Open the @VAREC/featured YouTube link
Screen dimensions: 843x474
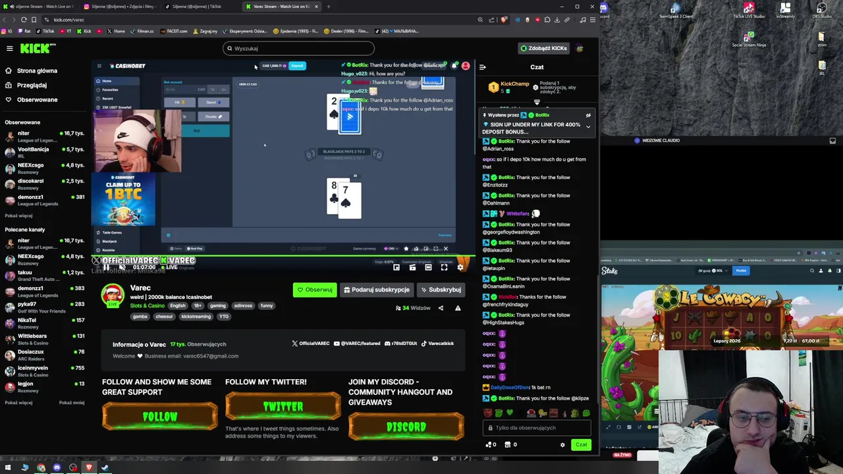[357, 343]
